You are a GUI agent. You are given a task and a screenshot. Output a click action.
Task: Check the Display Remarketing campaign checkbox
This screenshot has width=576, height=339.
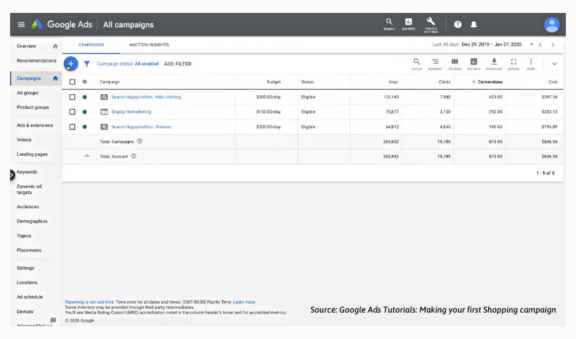pyautogui.click(x=73, y=112)
